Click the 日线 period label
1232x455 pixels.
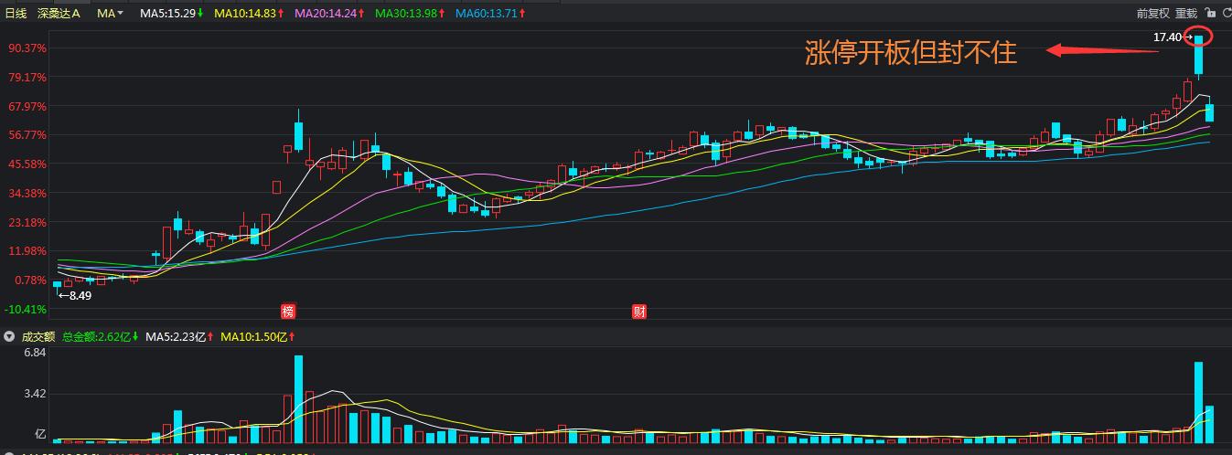click(16, 14)
